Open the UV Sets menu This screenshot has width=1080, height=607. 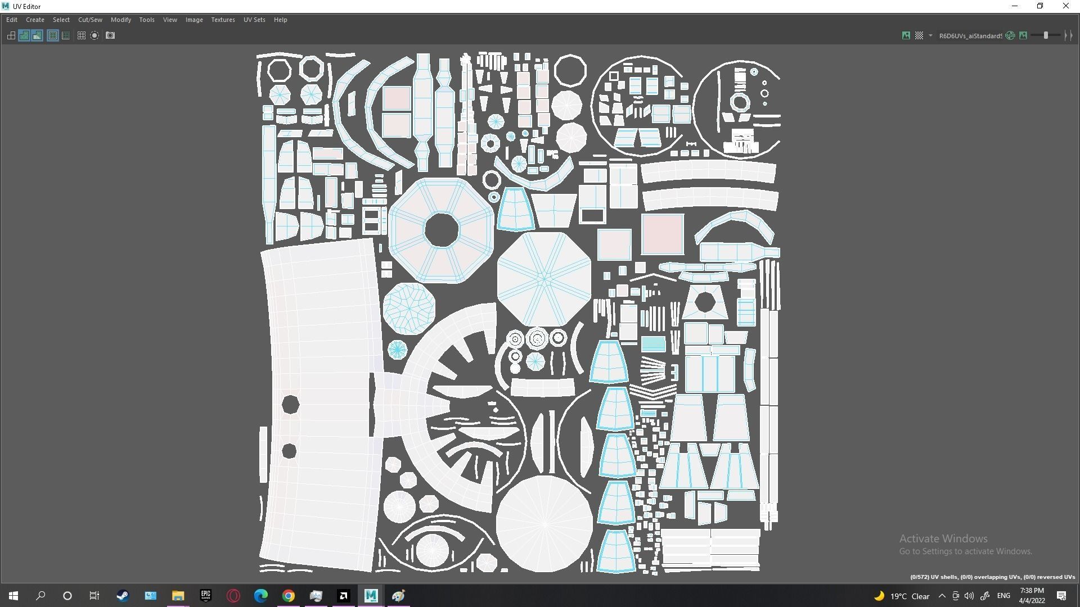(254, 20)
